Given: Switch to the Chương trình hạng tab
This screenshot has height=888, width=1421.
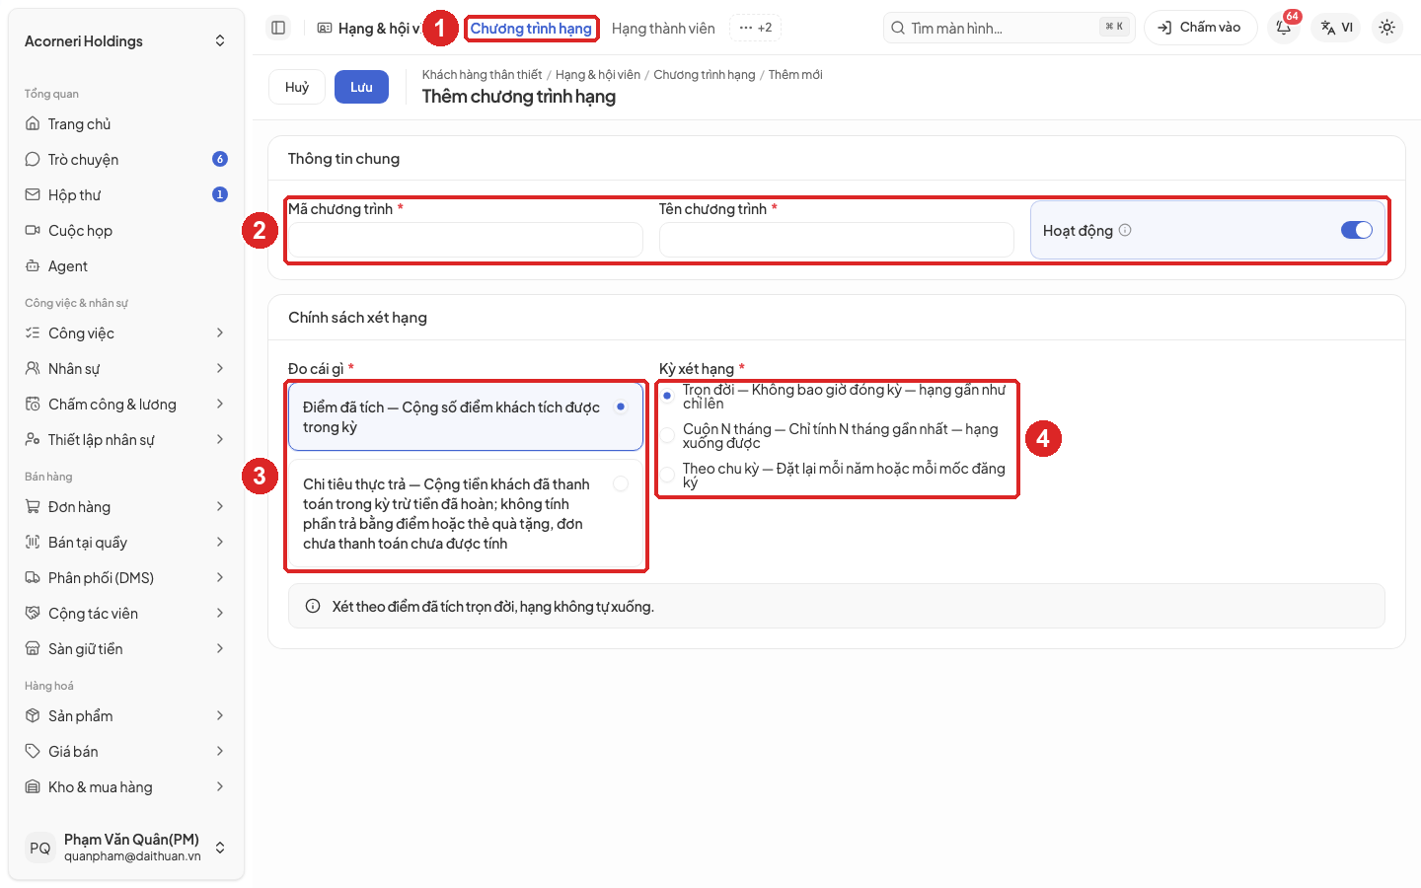Looking at the screenshot, I should pos(531,29).
